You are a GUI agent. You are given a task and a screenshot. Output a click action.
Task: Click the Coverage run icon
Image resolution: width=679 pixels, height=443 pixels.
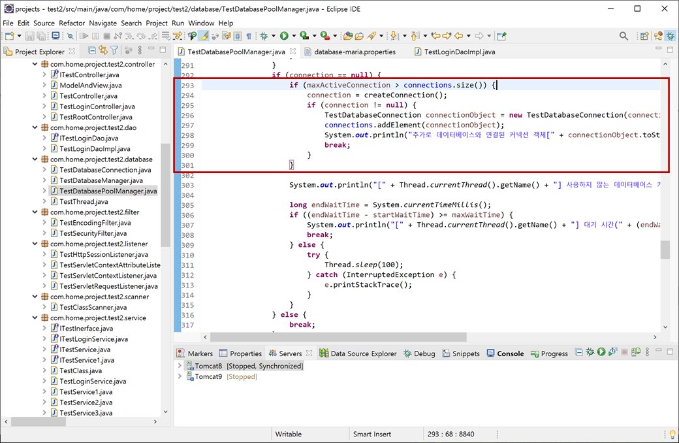[x=304, y=36]
